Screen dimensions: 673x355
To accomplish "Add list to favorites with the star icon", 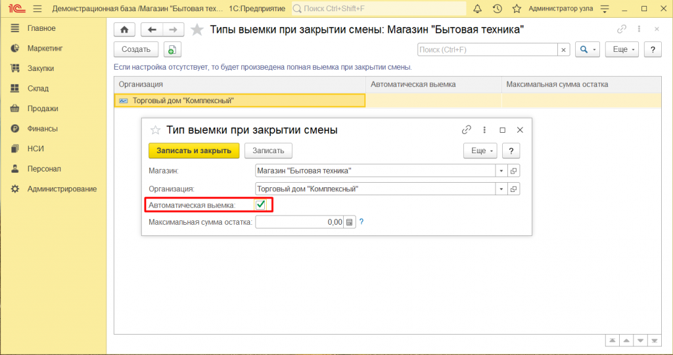I will coord(197,30).
